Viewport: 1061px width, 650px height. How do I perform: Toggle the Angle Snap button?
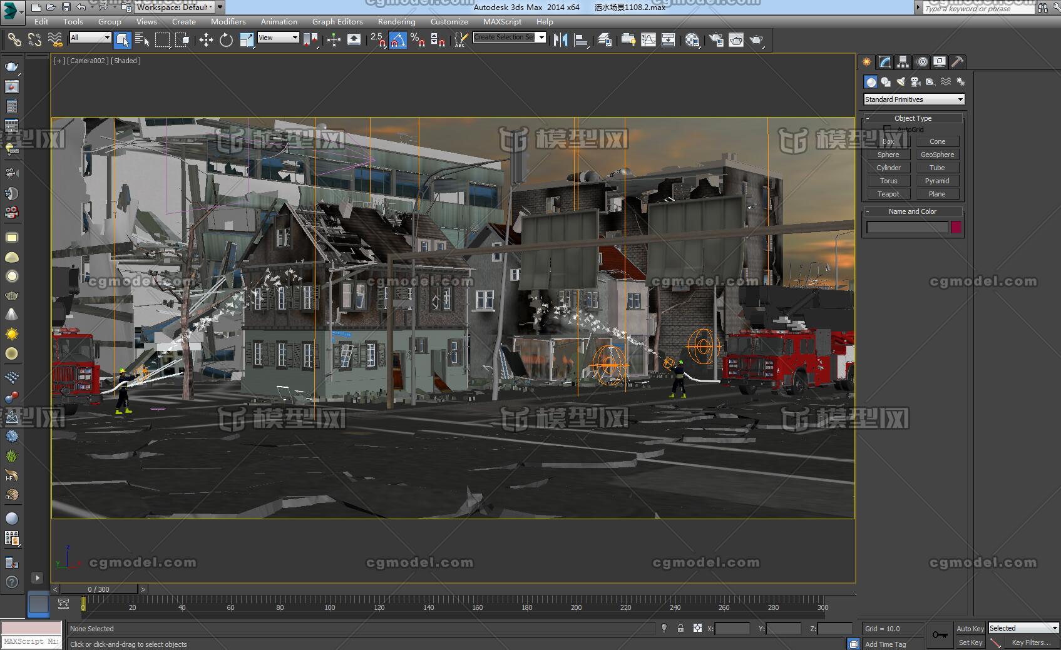[398, 40]
